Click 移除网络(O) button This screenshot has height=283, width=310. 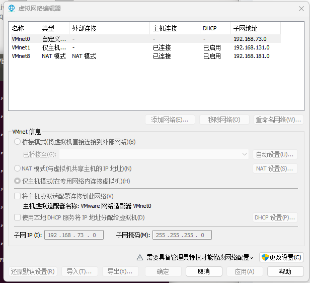224,120
